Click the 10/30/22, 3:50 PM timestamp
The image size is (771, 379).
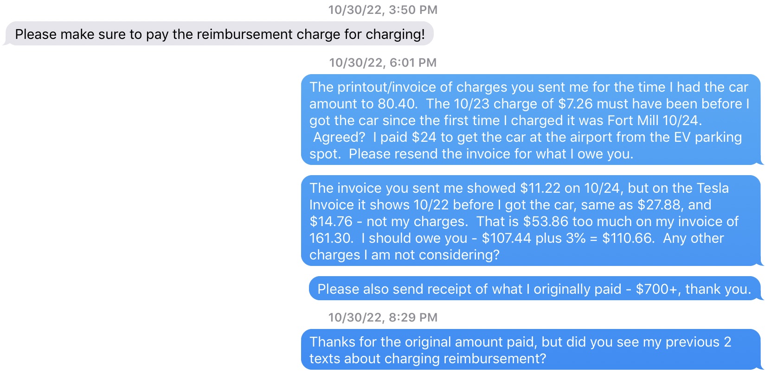383,10
